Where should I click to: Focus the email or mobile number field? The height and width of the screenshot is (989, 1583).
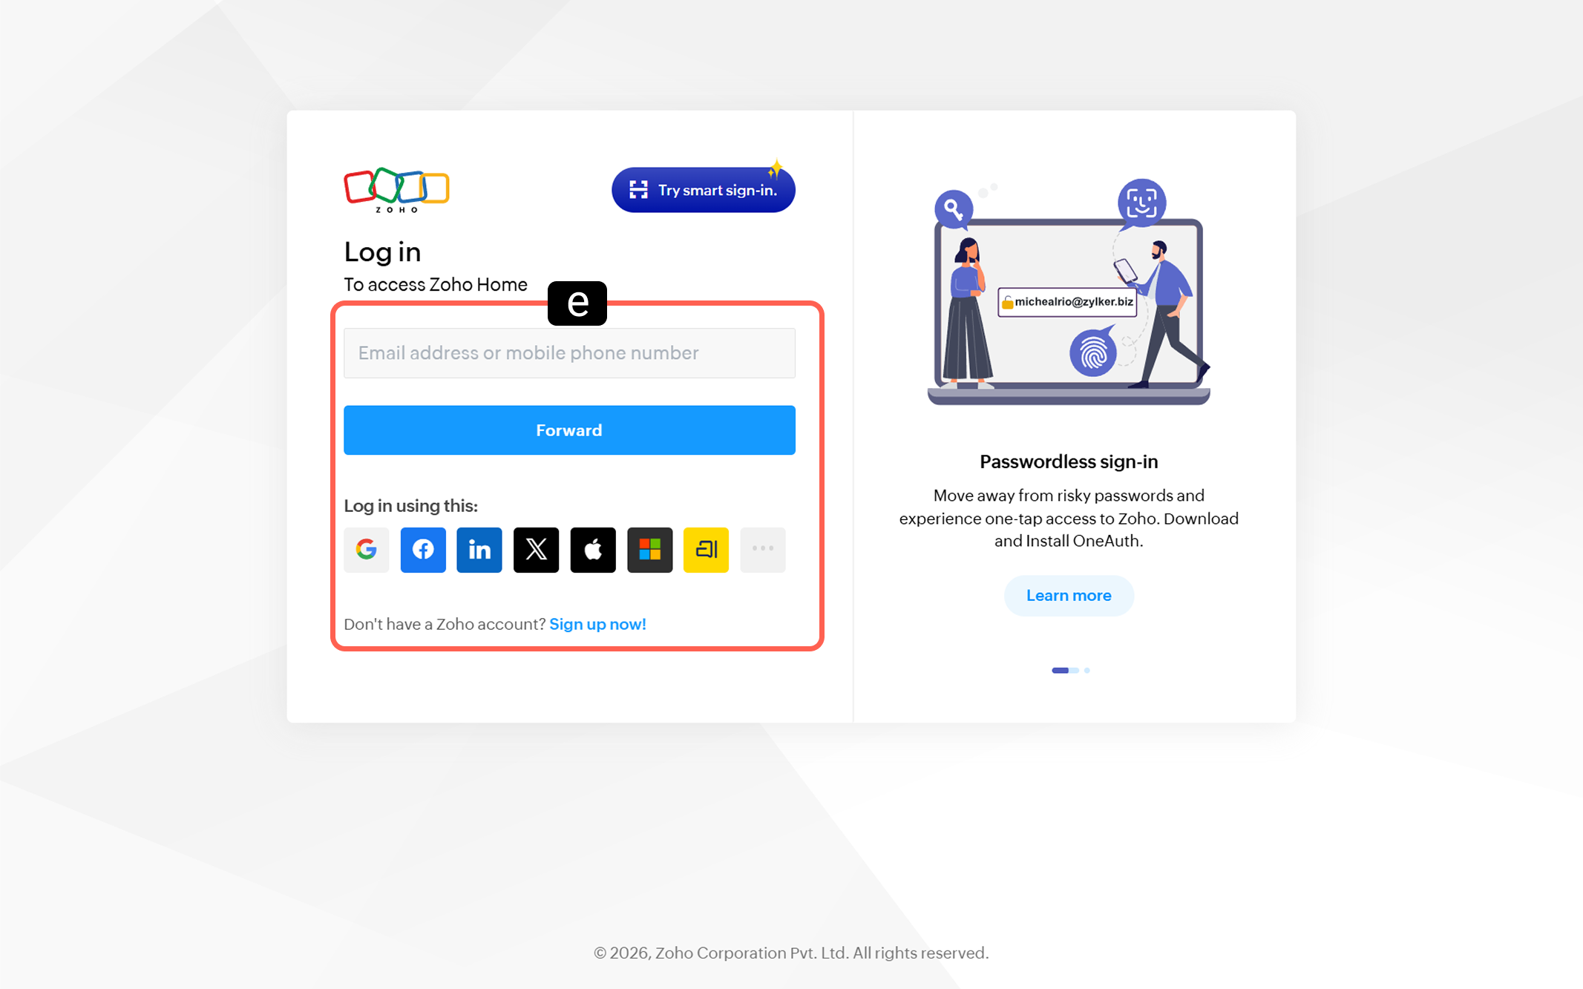569,353
